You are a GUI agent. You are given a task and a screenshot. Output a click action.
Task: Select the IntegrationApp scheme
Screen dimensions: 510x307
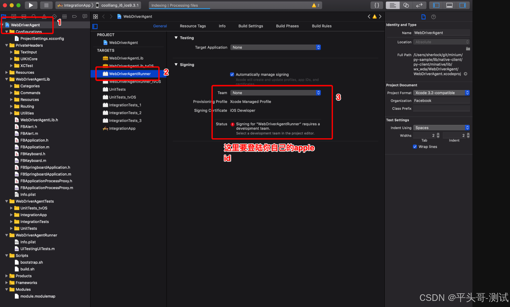74,5
